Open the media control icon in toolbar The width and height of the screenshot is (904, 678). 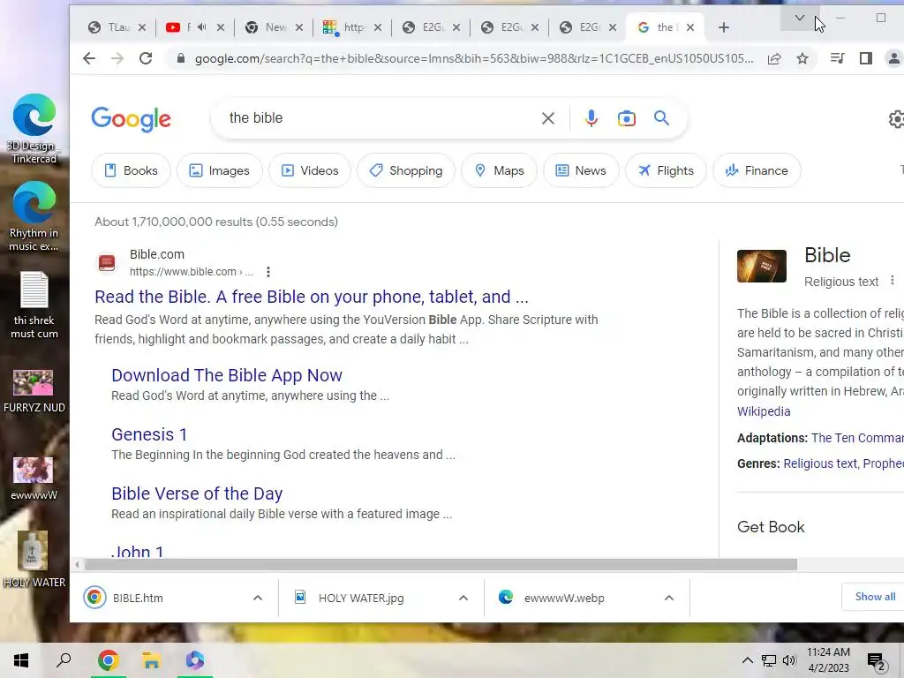click(837, 58)
